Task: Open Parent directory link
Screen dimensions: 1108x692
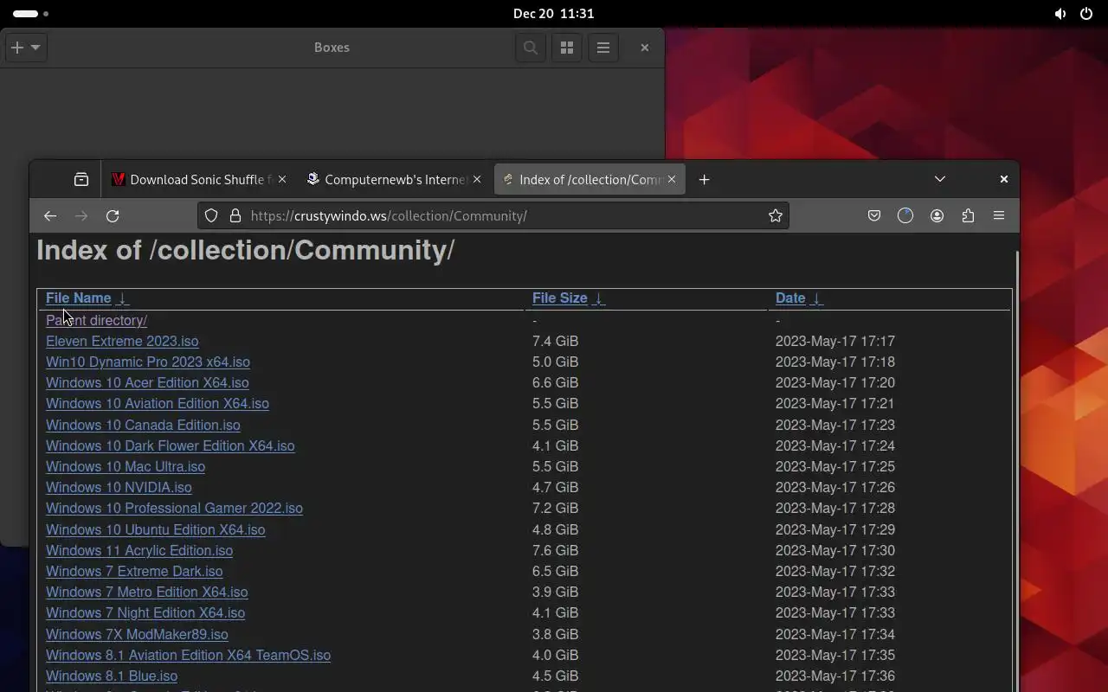Action: click(x=96, y=320)
